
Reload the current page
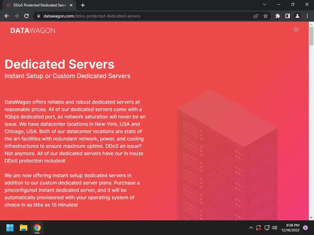point(26,16)
